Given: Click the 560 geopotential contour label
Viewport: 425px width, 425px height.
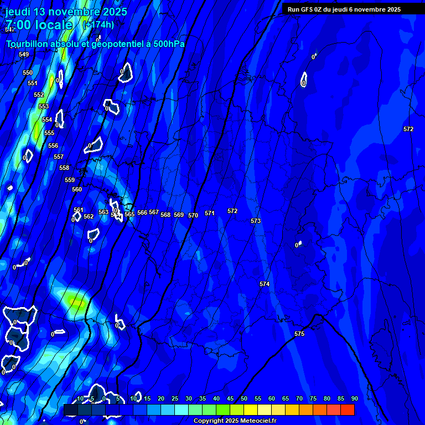Looking at the screenshot, I should [77, 189].
